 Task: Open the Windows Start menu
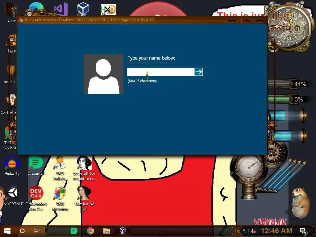tap(7, 231)
